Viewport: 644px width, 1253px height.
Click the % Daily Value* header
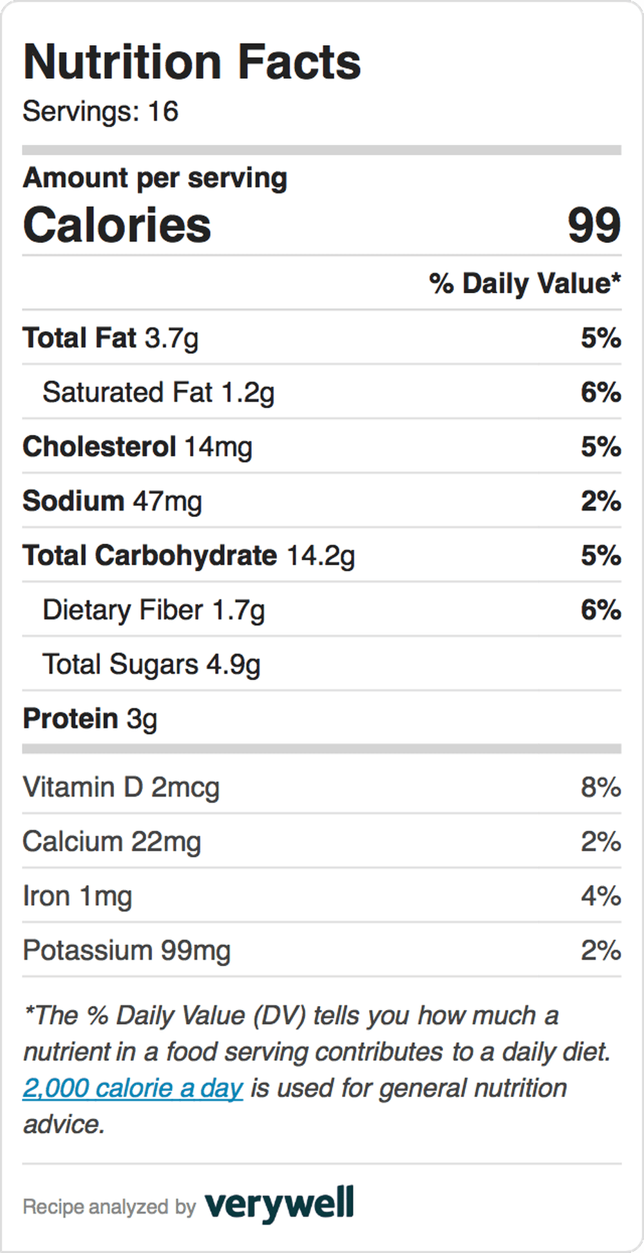pyautogui.click(x=525, y=284)
